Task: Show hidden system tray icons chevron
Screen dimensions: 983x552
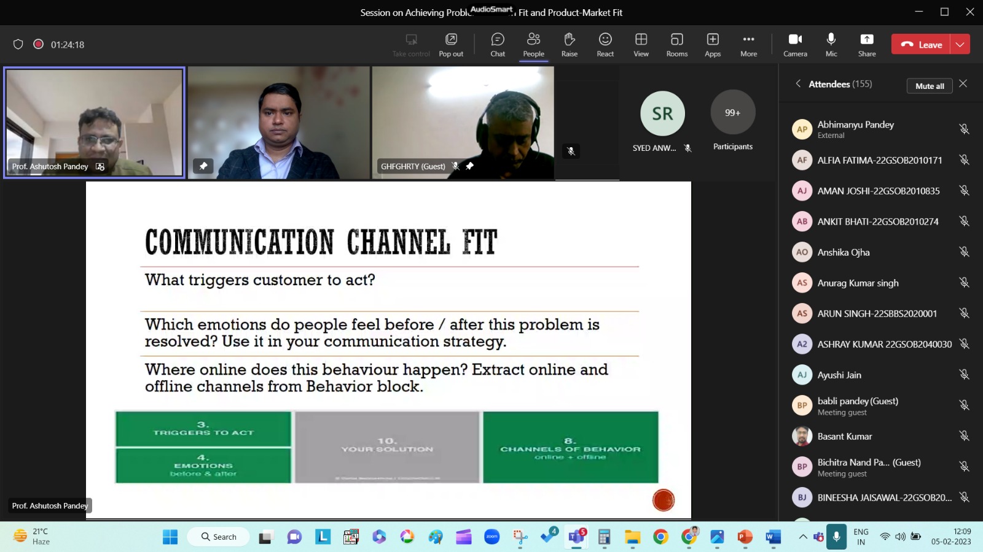Action: (x=803, y=537)
